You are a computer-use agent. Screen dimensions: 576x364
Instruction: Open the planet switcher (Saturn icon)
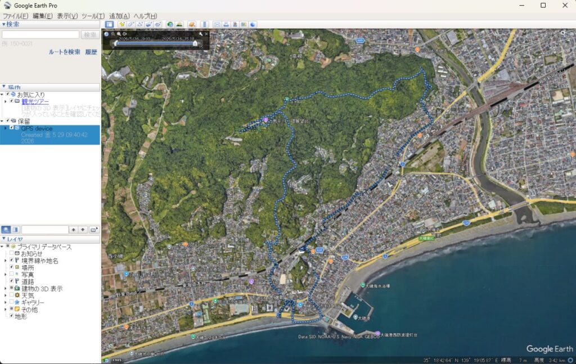point(192,24)
